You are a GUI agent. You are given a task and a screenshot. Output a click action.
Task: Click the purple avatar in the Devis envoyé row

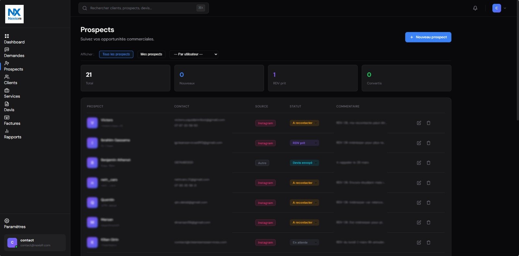coord(92,163)
